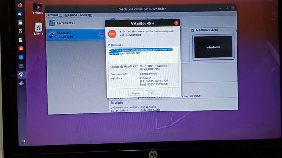Viewport: 282px width, 158px height.
Task: Select the windows virtual machine entry
Action: (76, 35)
